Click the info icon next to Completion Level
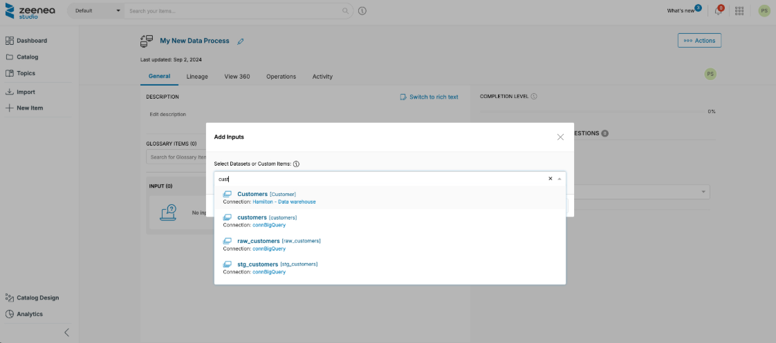Screen dimensions: 776x343 (x=534, y=97)
